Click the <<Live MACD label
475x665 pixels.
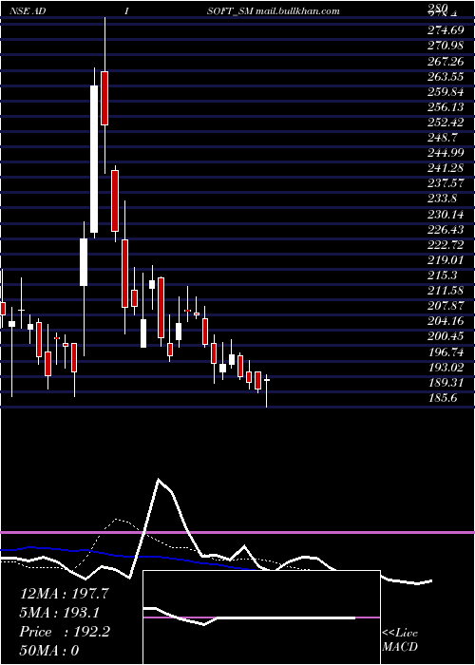(400, 640)
